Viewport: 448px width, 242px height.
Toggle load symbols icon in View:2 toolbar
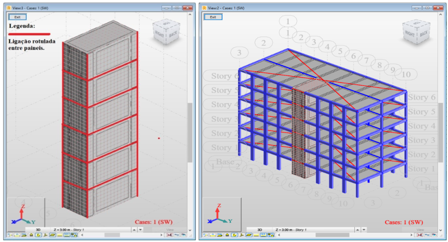tap(256, 235)
